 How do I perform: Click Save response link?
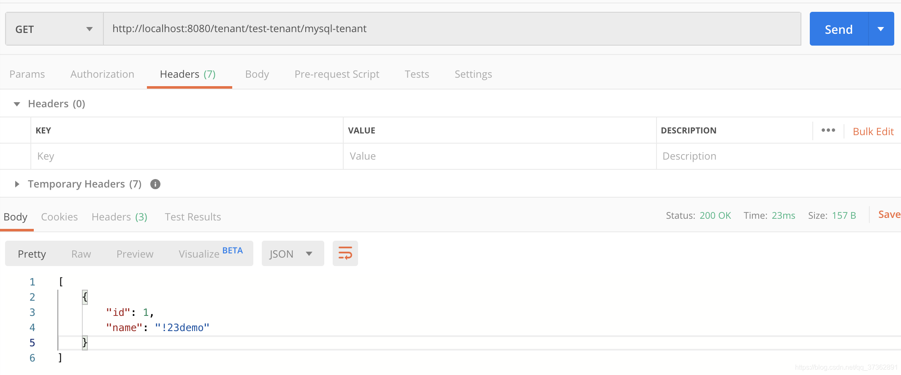tap(889, 215)
